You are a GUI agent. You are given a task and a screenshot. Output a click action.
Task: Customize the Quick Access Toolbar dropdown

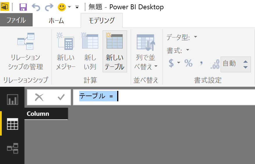tap(77, 7)
